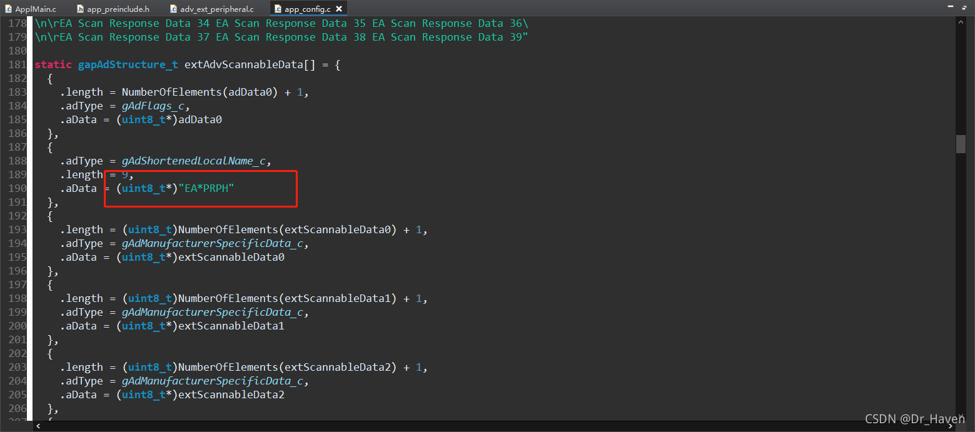Click gAdManufacturerSpecificData_c on line 194
This screenshot has height=432, width=975.
212,243
